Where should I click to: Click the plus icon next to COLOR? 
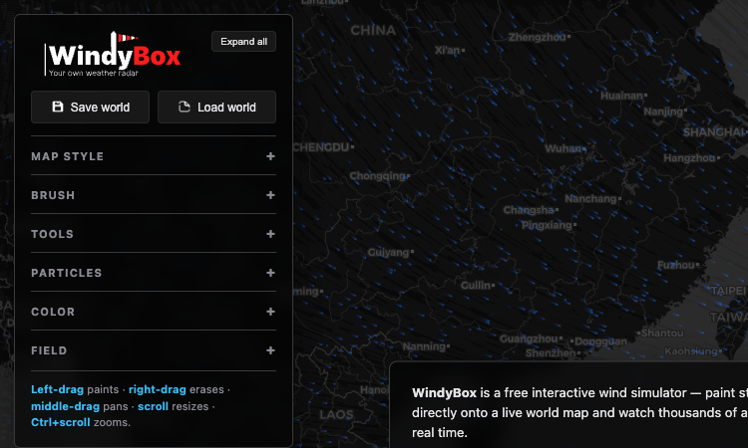pos(270,312)
